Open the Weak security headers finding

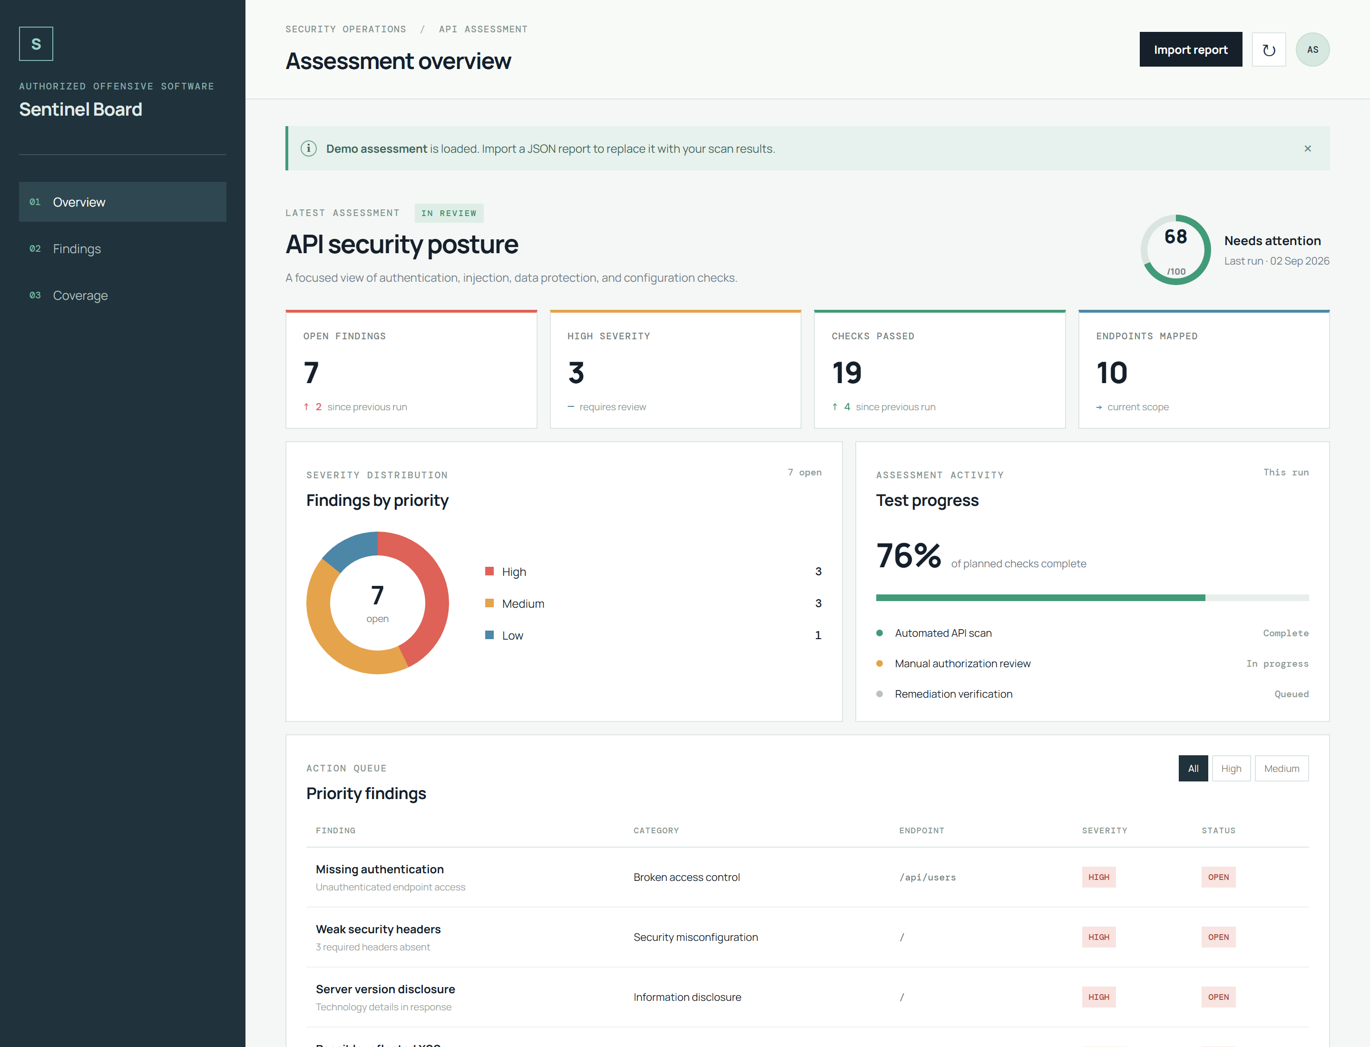click(x=378, y=929)
